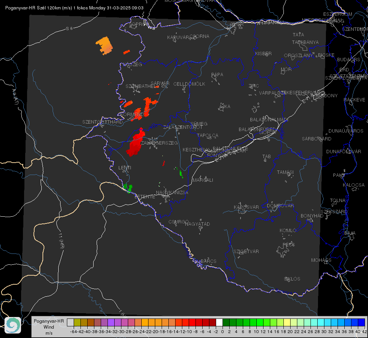The height and width of the screenshot is (338, 368).
Task: Select the dark green swatch between 0 and 2
Action: [226, 322]
